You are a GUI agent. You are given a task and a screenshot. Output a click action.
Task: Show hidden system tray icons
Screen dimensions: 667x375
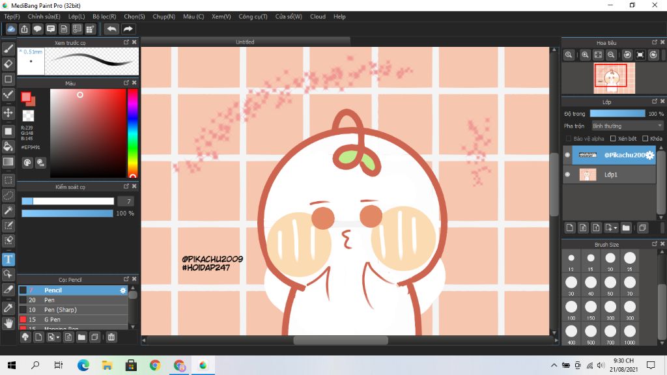(554, 365)
